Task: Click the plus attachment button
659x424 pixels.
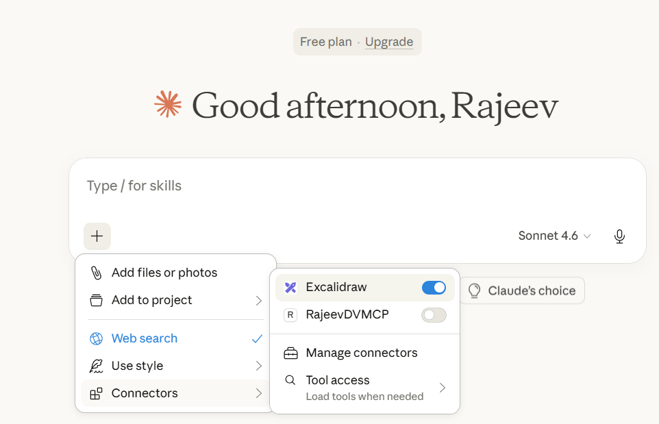Action: [x=97, y=236]
